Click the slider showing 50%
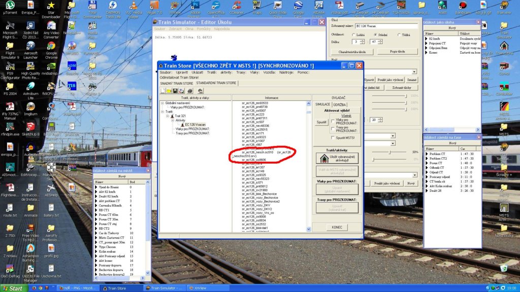 (389, 152)
